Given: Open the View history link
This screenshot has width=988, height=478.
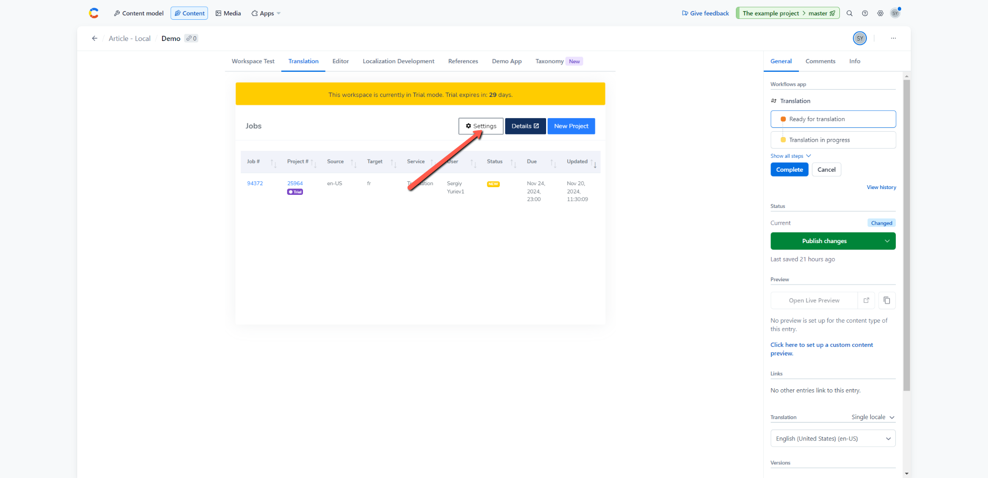Looking at the screenshot, I should click(881, 187).
